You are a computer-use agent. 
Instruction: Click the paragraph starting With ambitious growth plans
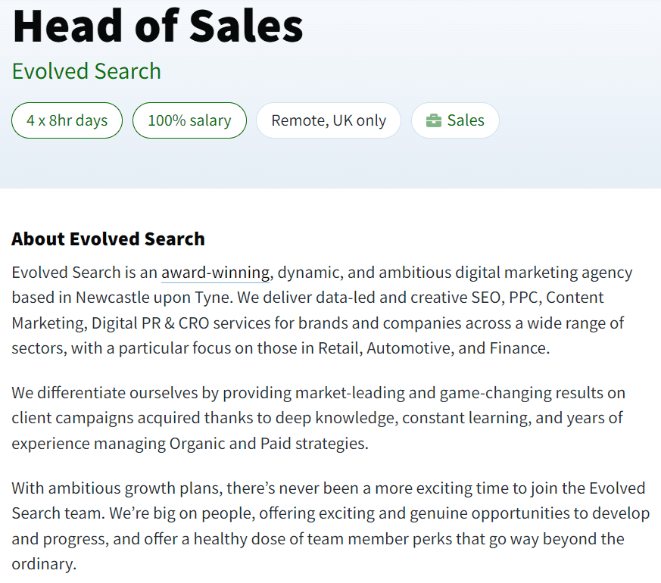click(x=330, y=525)
